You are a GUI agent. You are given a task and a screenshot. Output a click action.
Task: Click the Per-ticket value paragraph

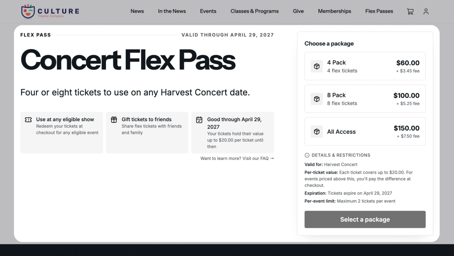click(x=359, y=179)
